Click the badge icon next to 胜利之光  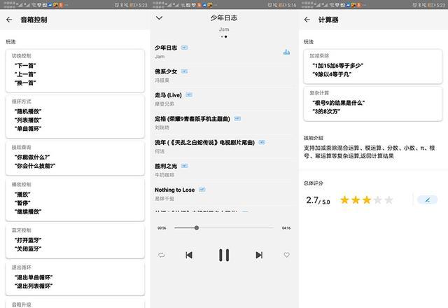185,166
